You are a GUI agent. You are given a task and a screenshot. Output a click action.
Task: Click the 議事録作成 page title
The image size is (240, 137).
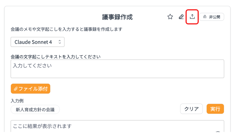pos(117,17)
